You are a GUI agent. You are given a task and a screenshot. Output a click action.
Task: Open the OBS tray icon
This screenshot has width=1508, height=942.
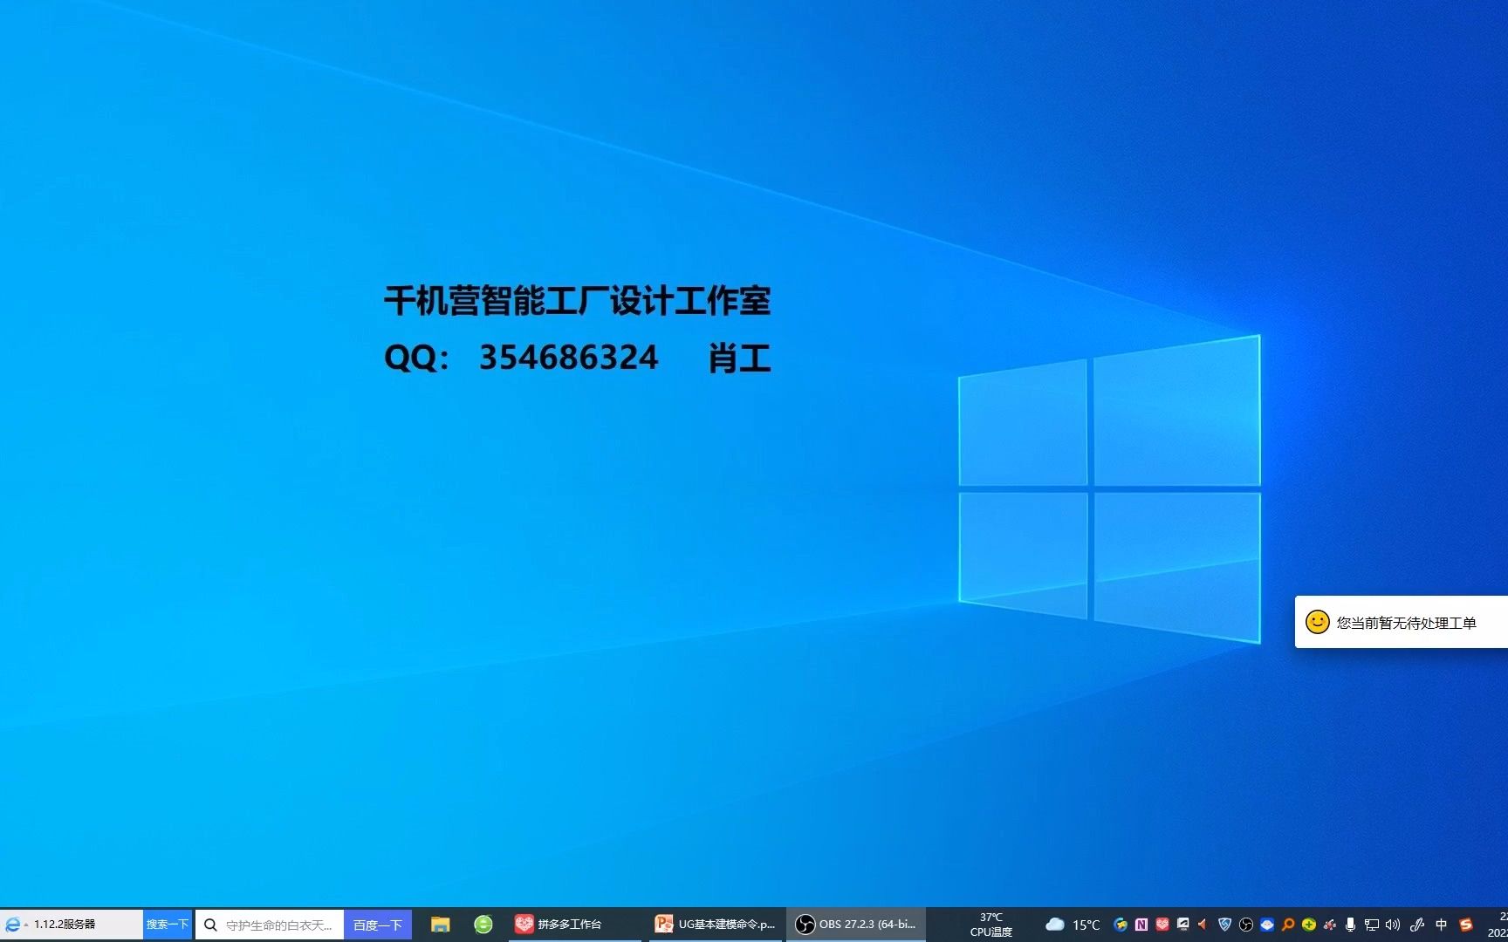[x=1246, y=925]
